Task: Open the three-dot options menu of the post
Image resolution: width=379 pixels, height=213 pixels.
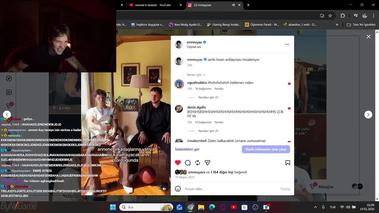Action: click(287, 44)
